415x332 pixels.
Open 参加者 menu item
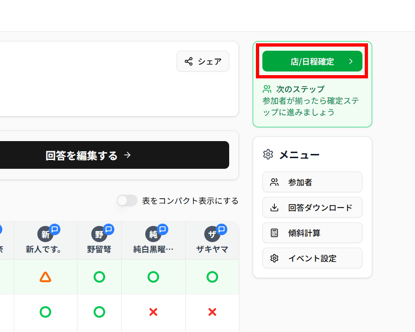(312, 182)
